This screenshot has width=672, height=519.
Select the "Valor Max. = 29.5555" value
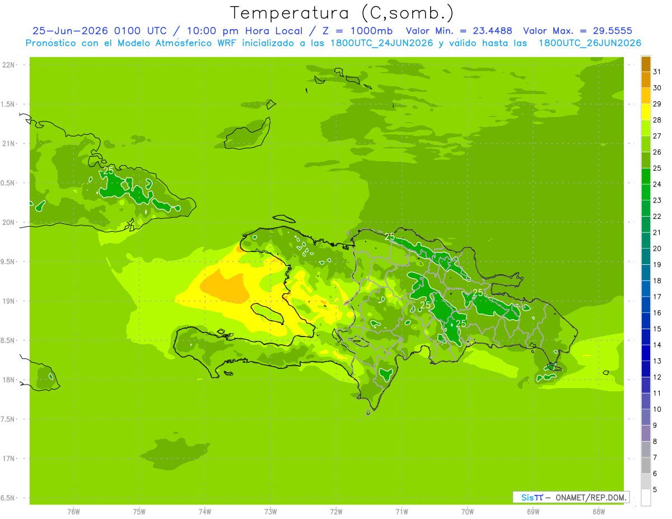coord(577,31)
